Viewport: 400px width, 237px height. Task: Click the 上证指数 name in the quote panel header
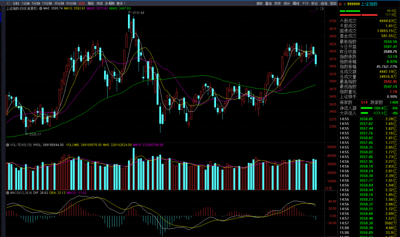pos(369,4)
